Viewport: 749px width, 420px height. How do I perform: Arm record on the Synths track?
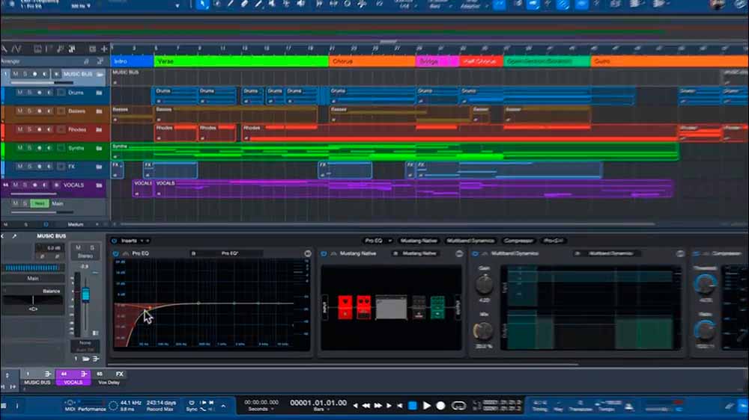coord(39,148)
